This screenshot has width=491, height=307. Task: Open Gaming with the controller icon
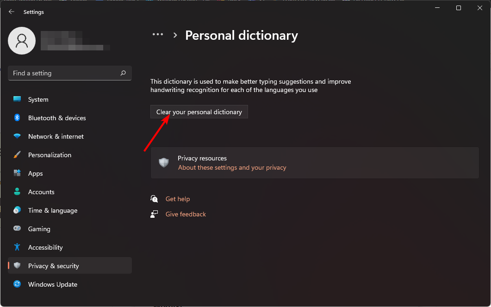[x=17, y=228]
